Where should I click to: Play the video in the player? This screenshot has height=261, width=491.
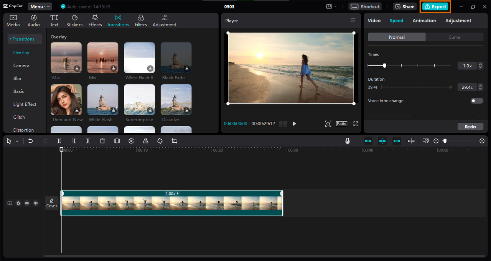point(294,124)
